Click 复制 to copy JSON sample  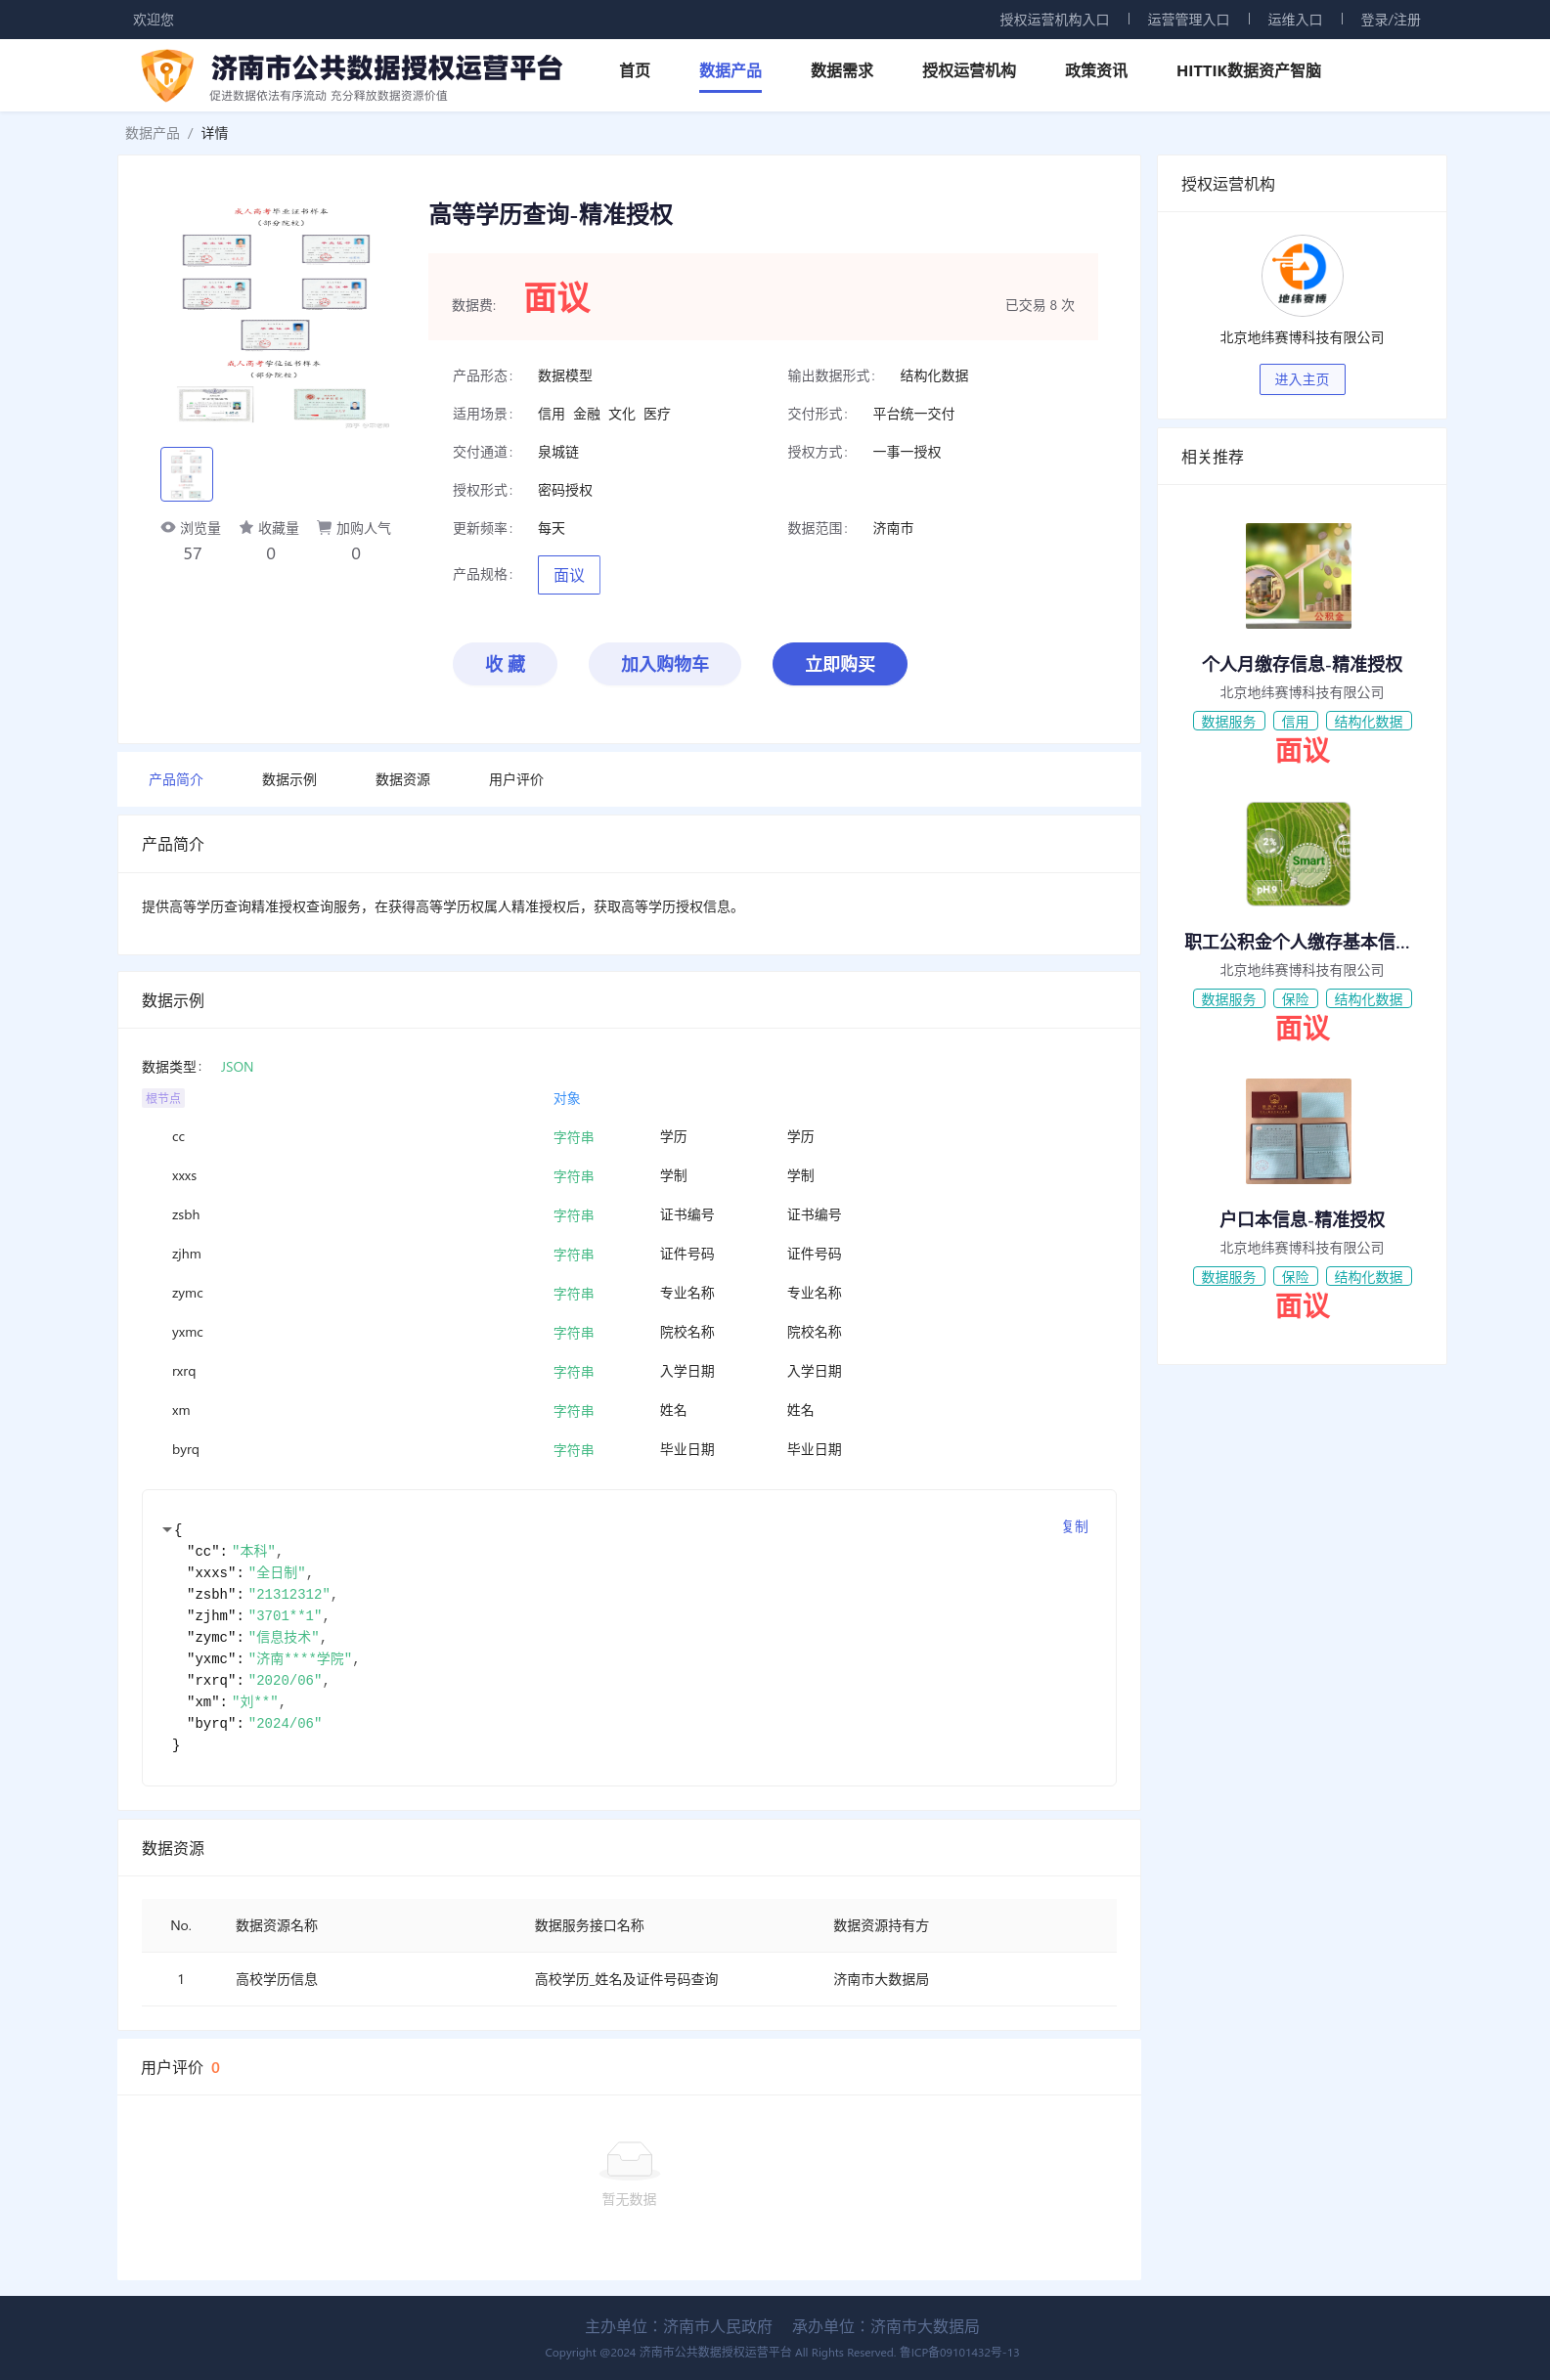(1074, 1526)
